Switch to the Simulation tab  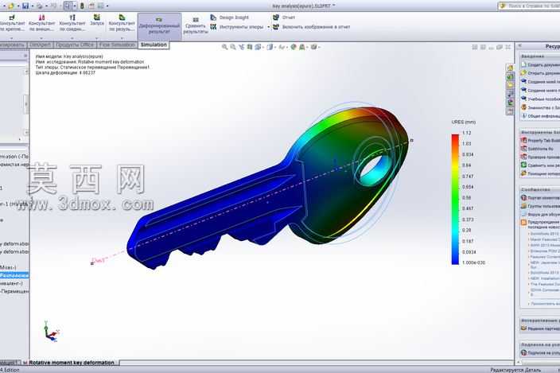click(154, 45)
